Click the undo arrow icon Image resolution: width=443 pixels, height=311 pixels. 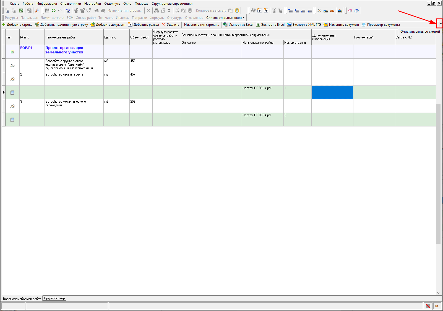click(60, 11)
